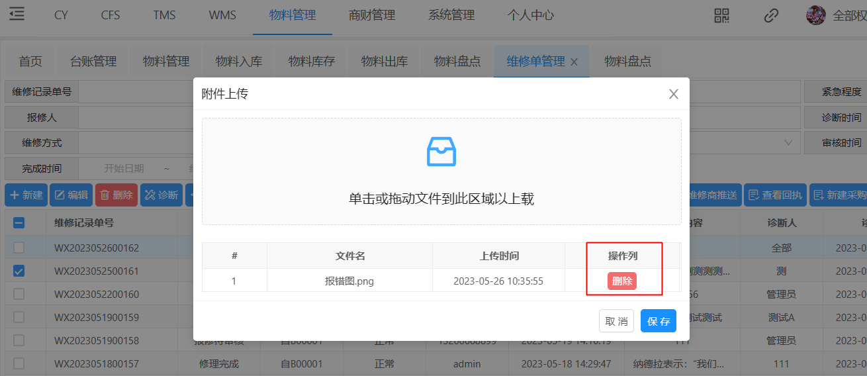Switch to the 物料库存 tab

pyautogui.click(x=312, y=62)
